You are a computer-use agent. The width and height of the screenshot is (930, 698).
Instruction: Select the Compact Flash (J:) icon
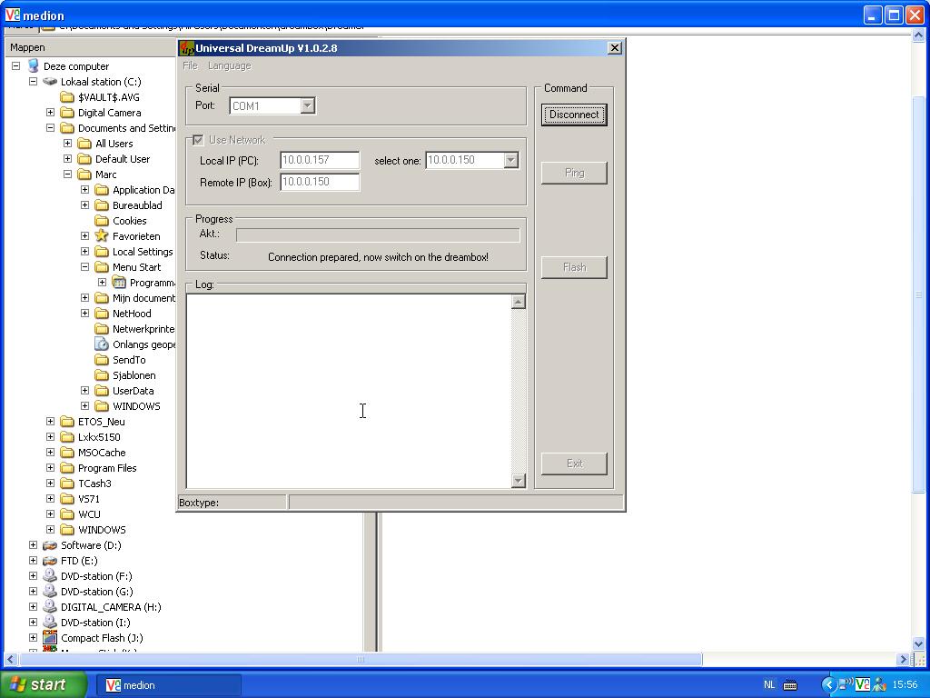point(50,637)
